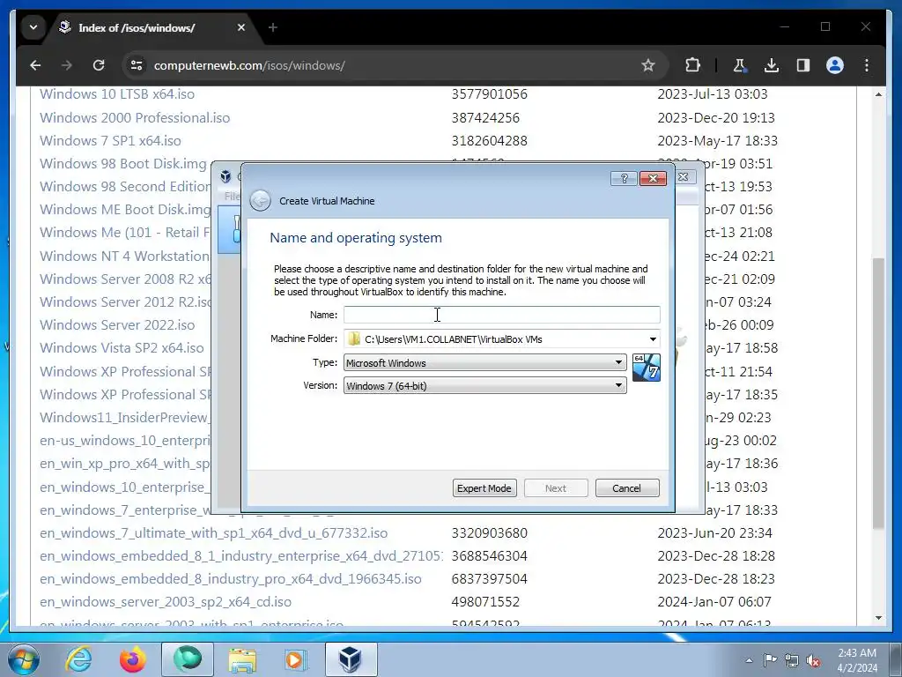Open Machine Folder dropdown

[653, 339]
